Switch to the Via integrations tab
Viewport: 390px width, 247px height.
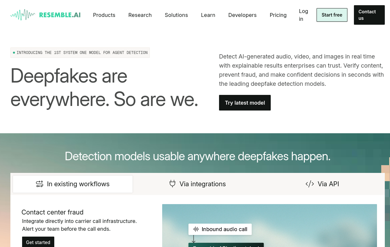[198, 184]
